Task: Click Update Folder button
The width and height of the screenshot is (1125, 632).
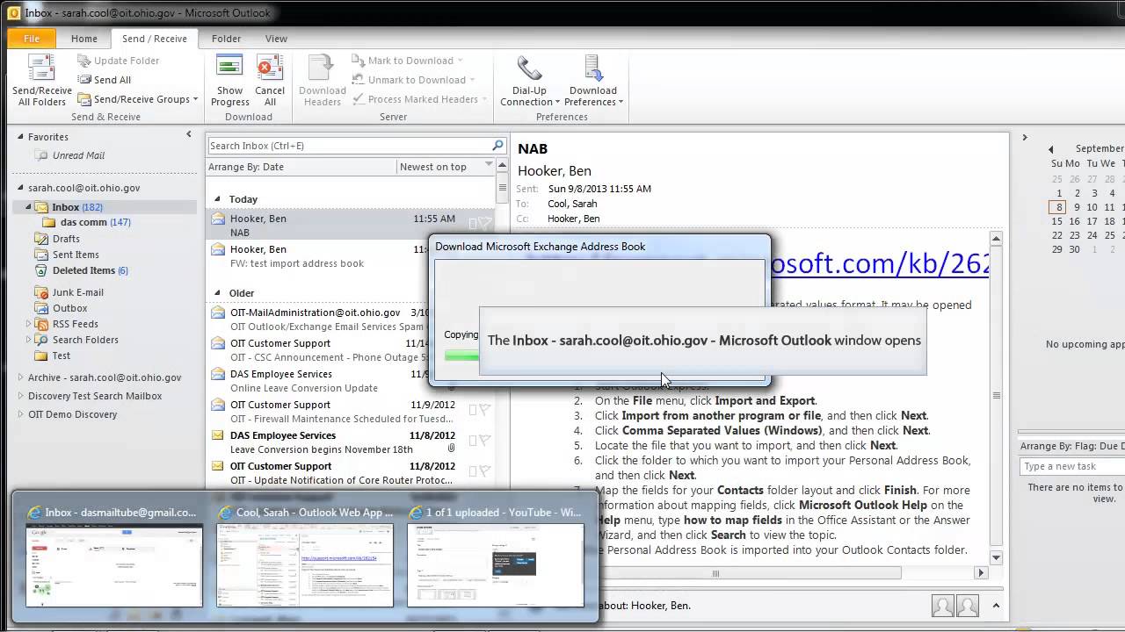Action: tap(118, 61)
